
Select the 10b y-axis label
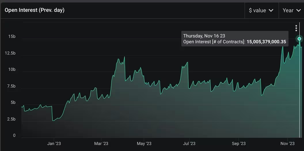(12, 70)
